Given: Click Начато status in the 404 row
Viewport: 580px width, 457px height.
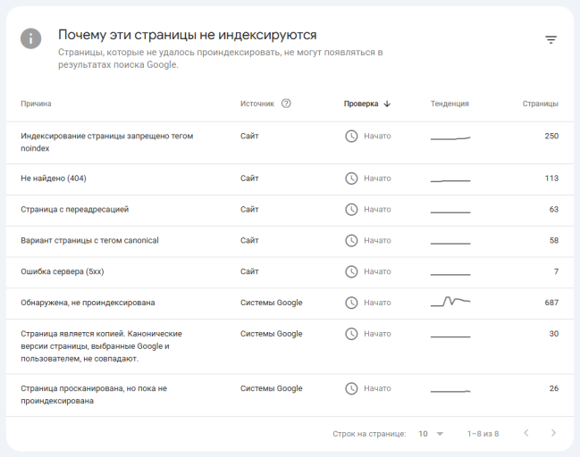Looking at the screenshot, I should click(377, 179).
